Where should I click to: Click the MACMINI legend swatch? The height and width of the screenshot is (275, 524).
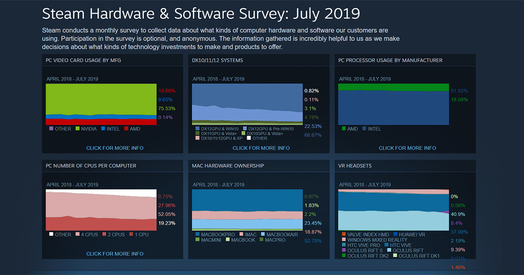click(197, 240)
